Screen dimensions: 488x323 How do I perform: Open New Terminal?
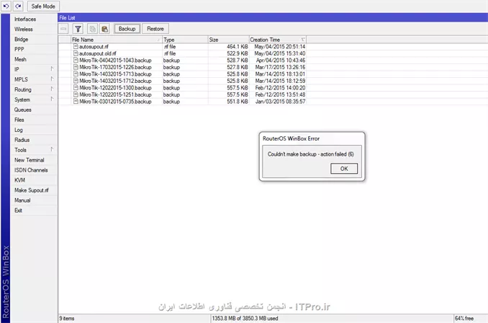tap(30, 160)
